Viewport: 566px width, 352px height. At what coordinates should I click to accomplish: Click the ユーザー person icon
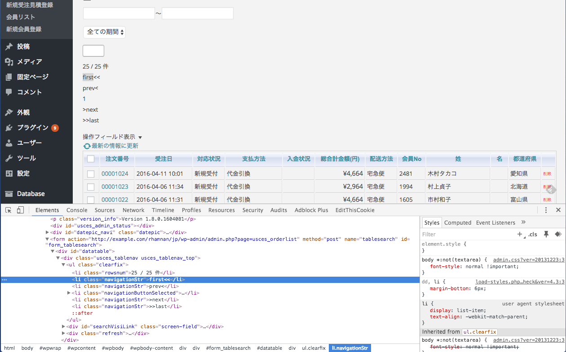click(x=9, y=143)
